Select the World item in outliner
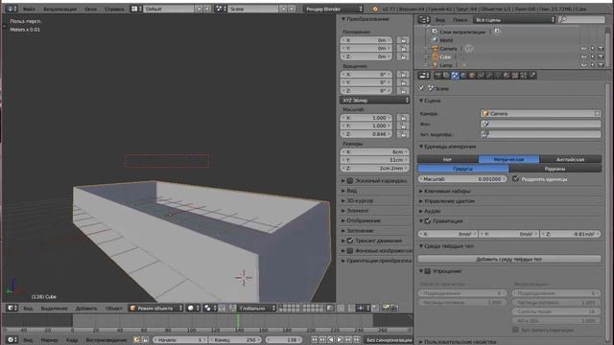Image resolution: width=614 pixels, height=345 pixels. [446, 40]
